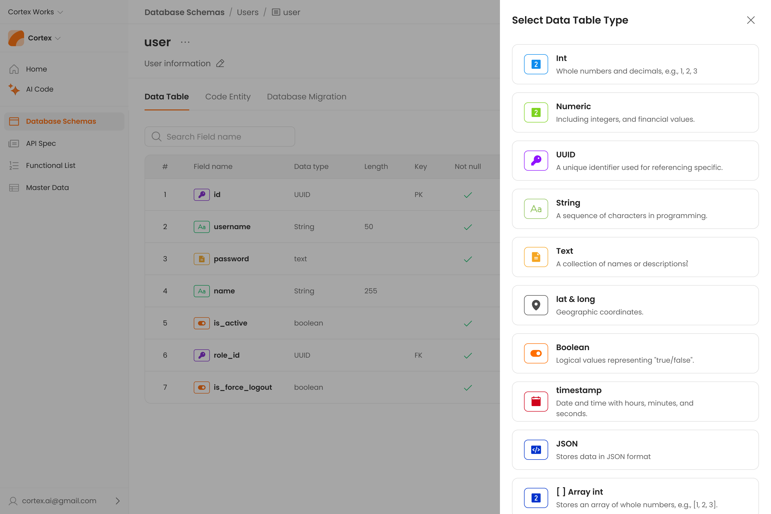The height and width of the screenshot is (514, 771).
Task: Click the edit pencil beside User information
Action: (220, 63)
